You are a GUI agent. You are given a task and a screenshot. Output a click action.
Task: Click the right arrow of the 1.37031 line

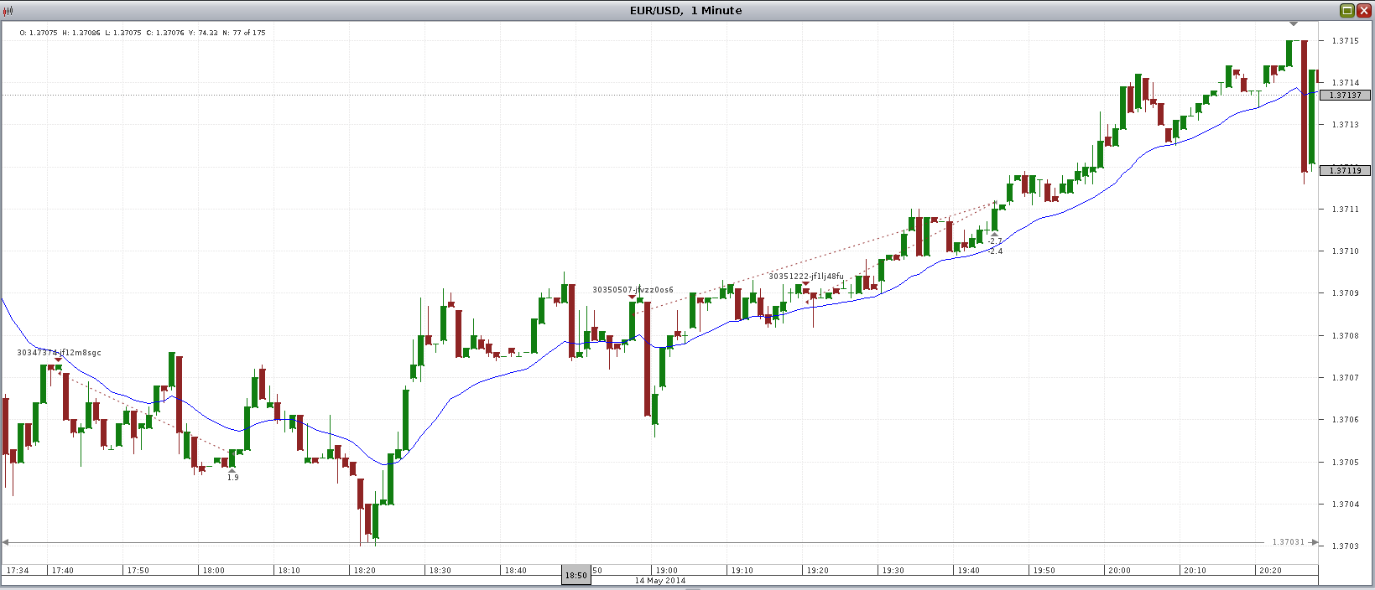[x=1314, y=542]
